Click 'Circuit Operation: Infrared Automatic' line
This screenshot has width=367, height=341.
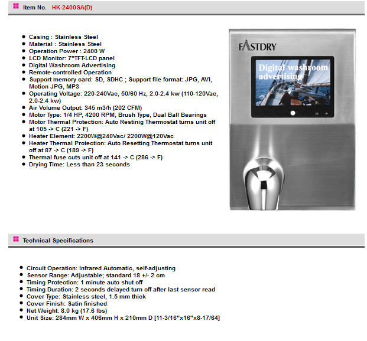pos(101,268)
